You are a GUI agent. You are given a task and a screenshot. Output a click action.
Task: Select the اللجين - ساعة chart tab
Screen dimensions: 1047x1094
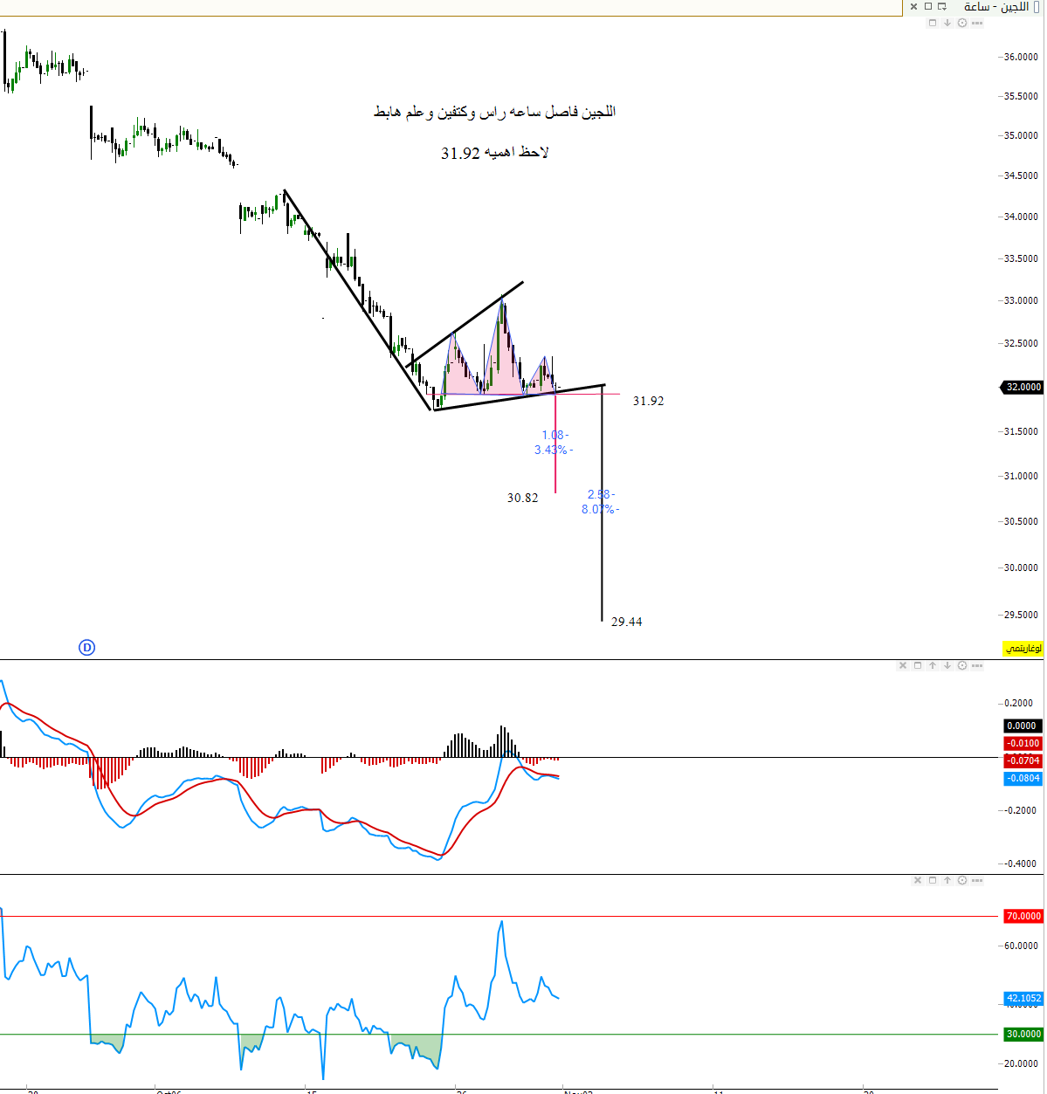[x=995, y=7]
